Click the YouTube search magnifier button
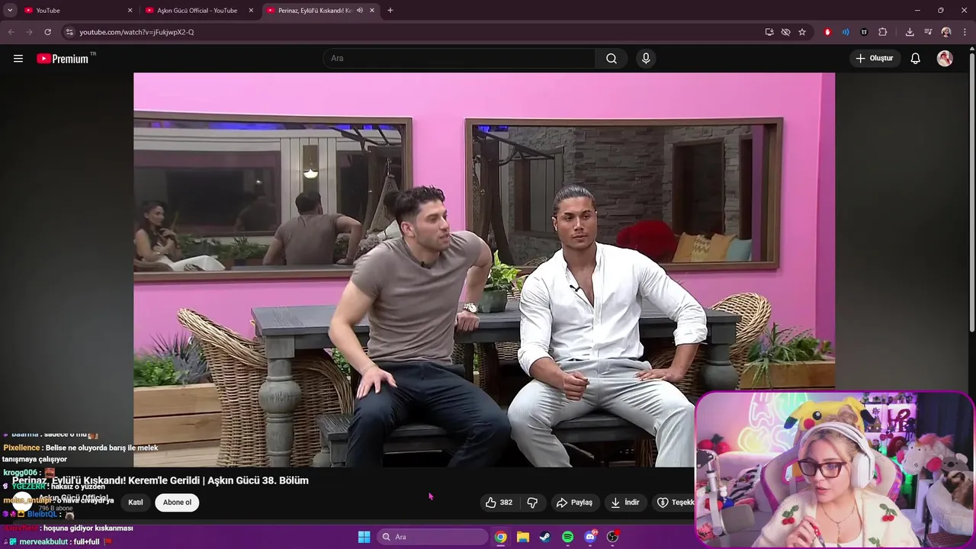This screenshot has width=976, height=549. [612, 59]
